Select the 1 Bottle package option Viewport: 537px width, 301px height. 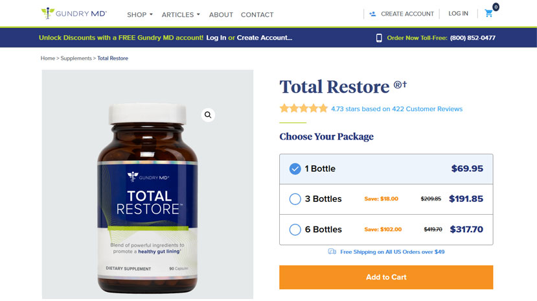(386, 169)
